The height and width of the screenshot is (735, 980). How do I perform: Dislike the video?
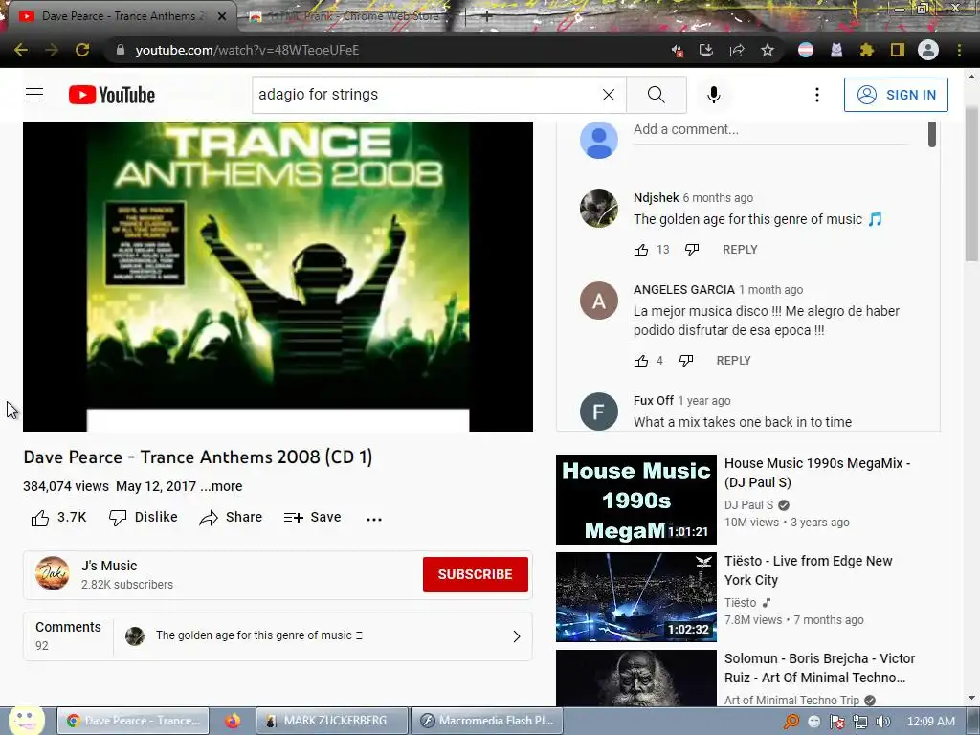pyautogui.click(x=144, y=518)
